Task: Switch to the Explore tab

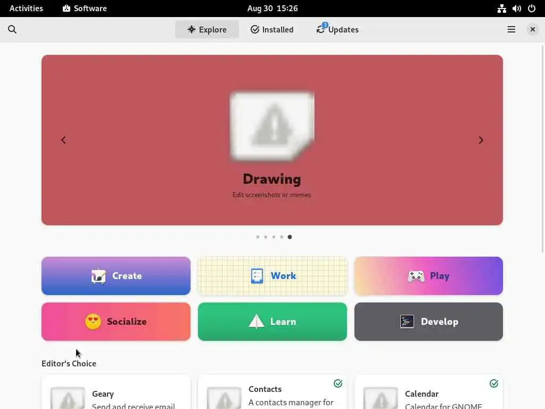Action: pos(207,30)
